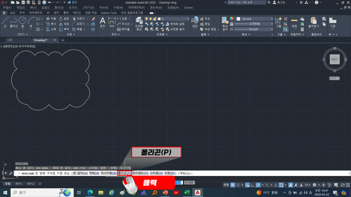Open the 그리기(D) menu
Image resolution: width=351 pixels, height=197 pixels.
pyautogui.click(x=88, y=8)
